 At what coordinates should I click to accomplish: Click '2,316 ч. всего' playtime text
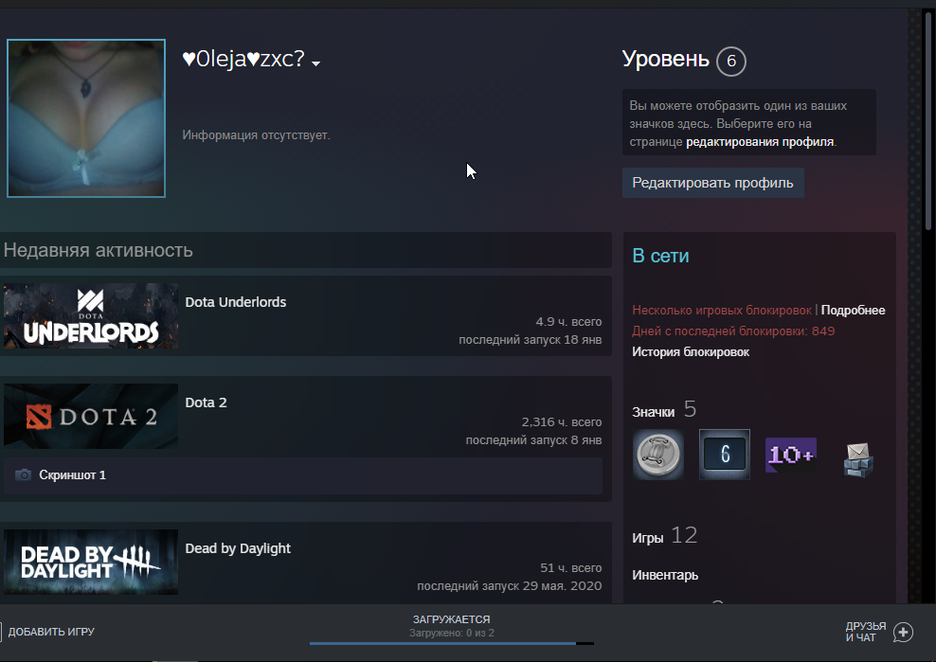(562, 422)
